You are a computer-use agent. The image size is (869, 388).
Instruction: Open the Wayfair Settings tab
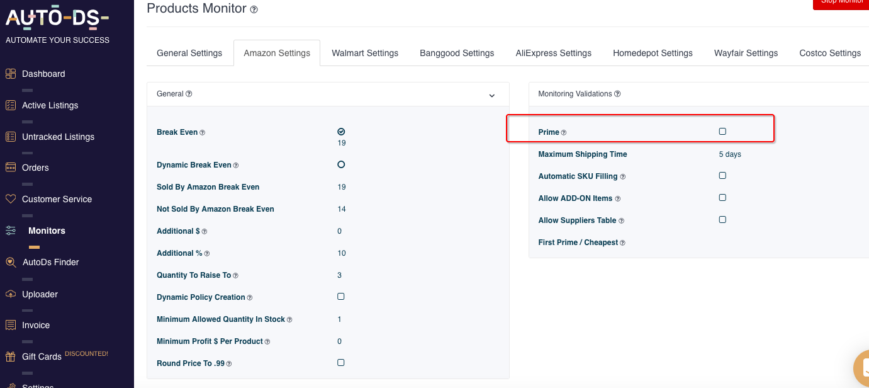[x=746, y=53]
